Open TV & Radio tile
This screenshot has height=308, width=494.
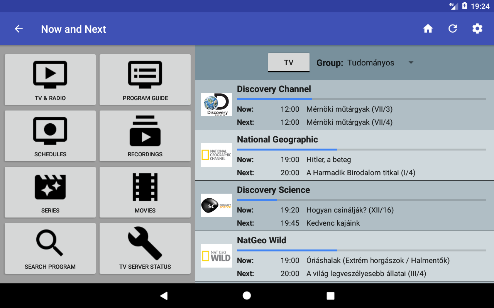[x=50, y=80]
